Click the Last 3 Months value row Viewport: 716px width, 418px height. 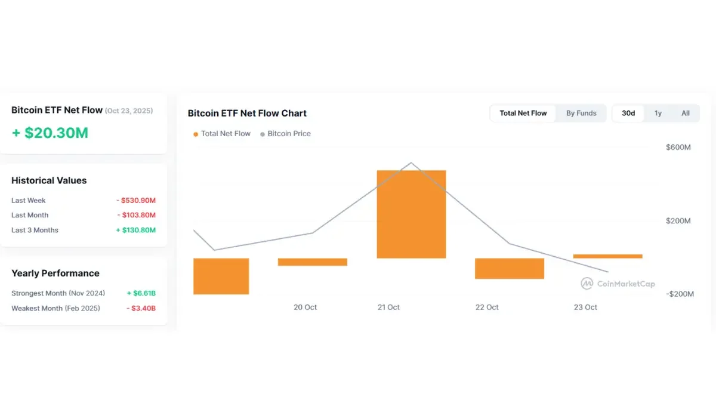pos(84,230)
